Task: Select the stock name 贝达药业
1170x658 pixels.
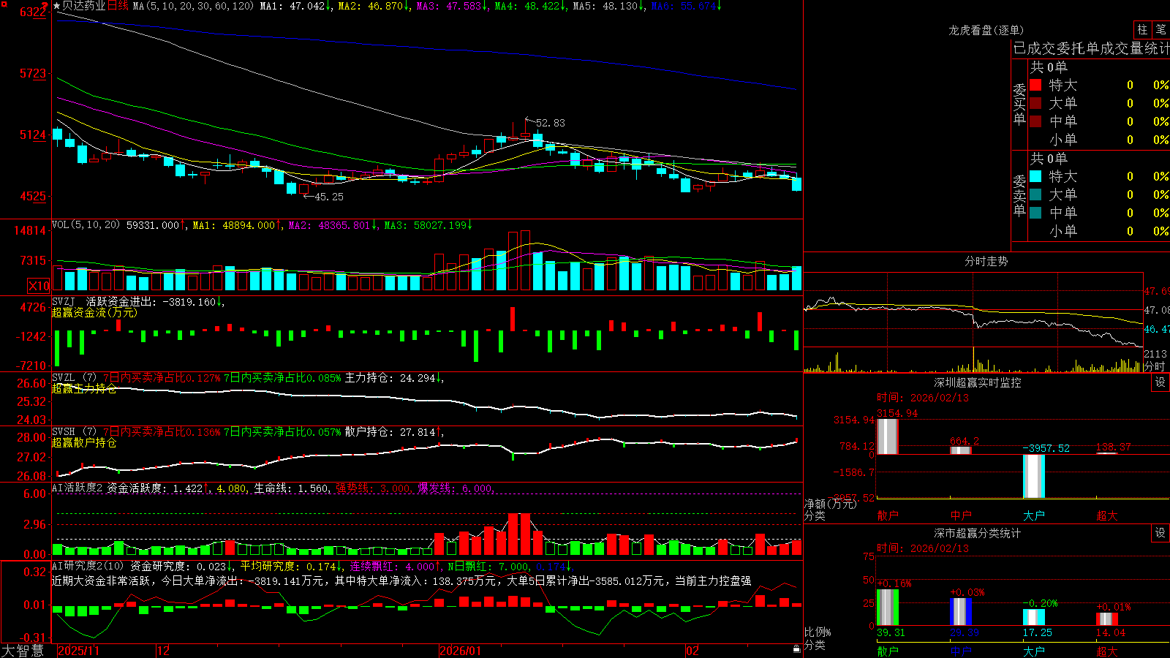Action: tap(84, 6)
